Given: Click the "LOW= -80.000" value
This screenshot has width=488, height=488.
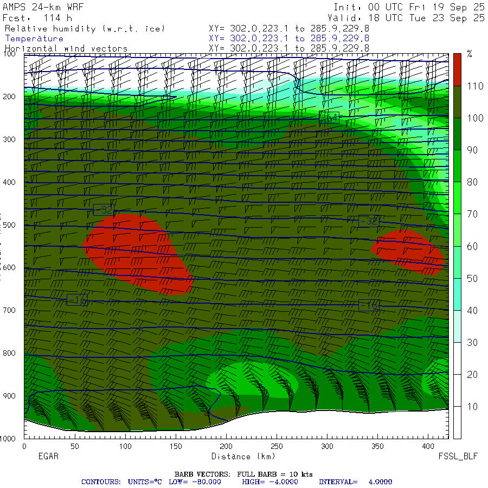Looking at the screenshot, I should pos(195,482).
